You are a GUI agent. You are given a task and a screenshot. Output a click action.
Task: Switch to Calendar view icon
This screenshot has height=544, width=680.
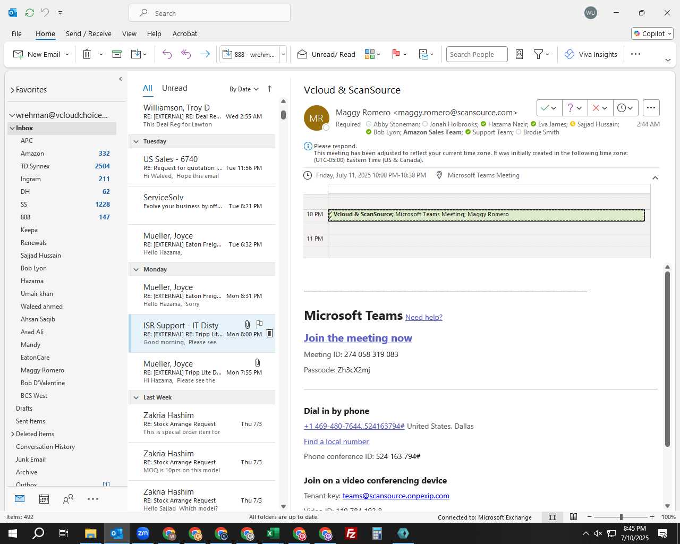tap(44, 499)
